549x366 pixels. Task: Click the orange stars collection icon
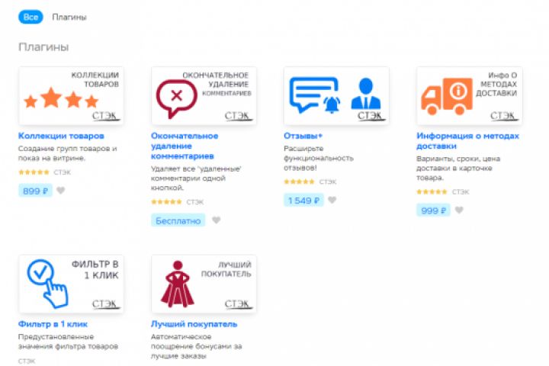pos(51,99)
